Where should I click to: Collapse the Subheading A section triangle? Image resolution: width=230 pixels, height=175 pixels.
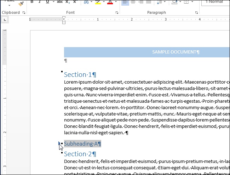tap(59, 143)
